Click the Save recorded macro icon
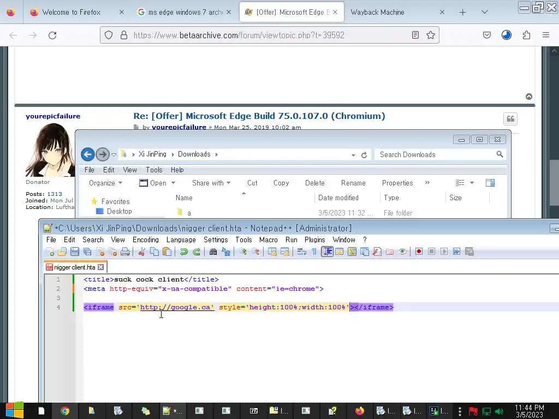 (x=469, y=252)
